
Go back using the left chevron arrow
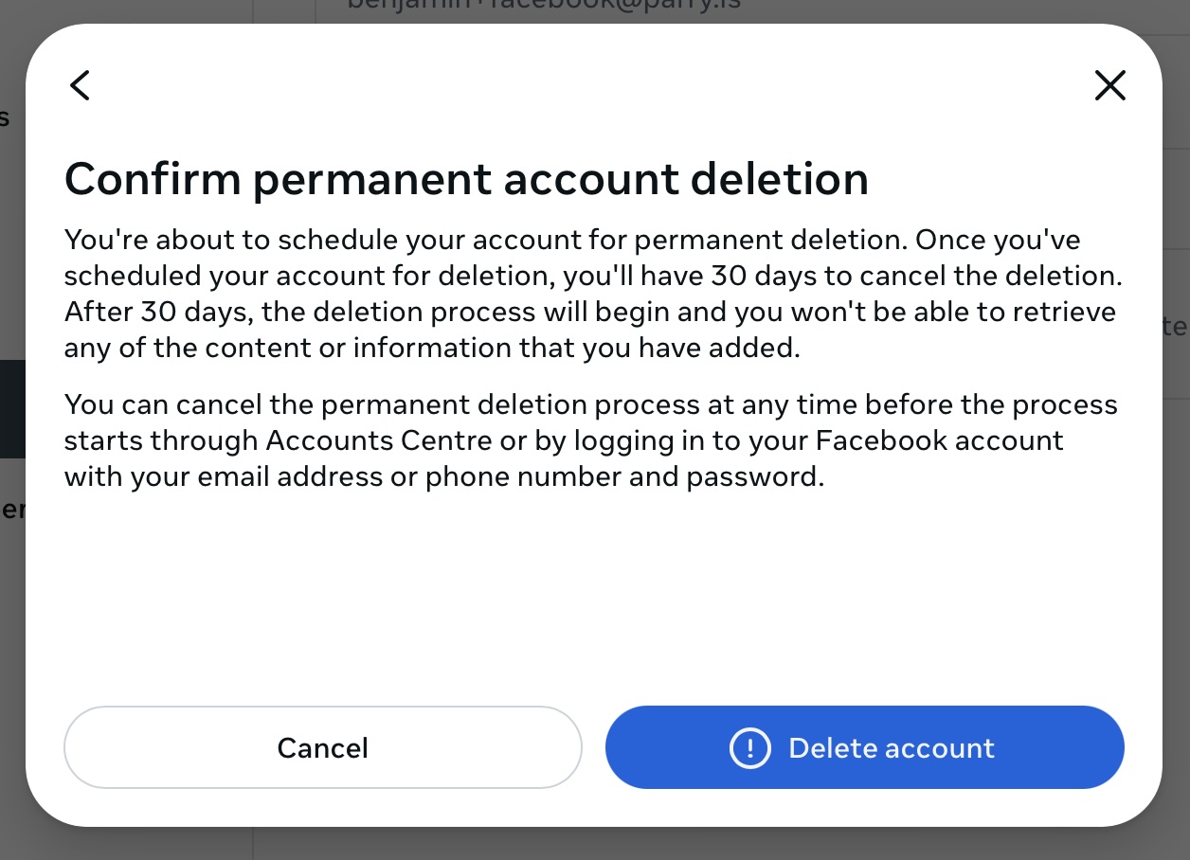click(81, 85)
